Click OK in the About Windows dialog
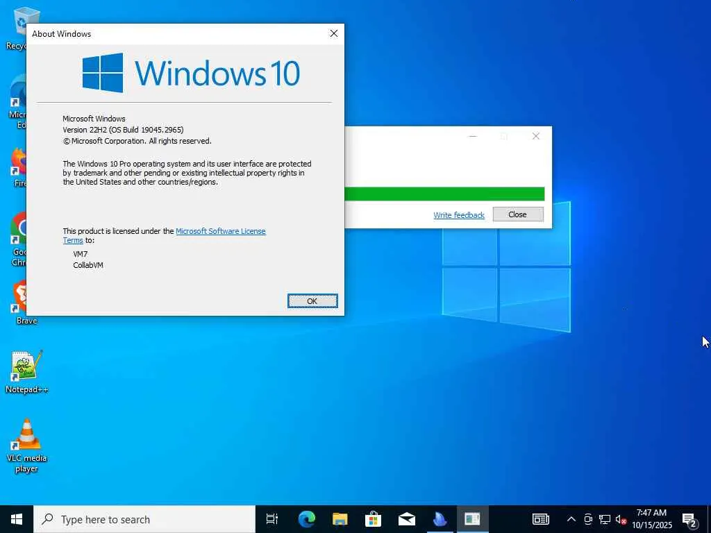Viewport: 711px width, 533px height. point(312,301)
